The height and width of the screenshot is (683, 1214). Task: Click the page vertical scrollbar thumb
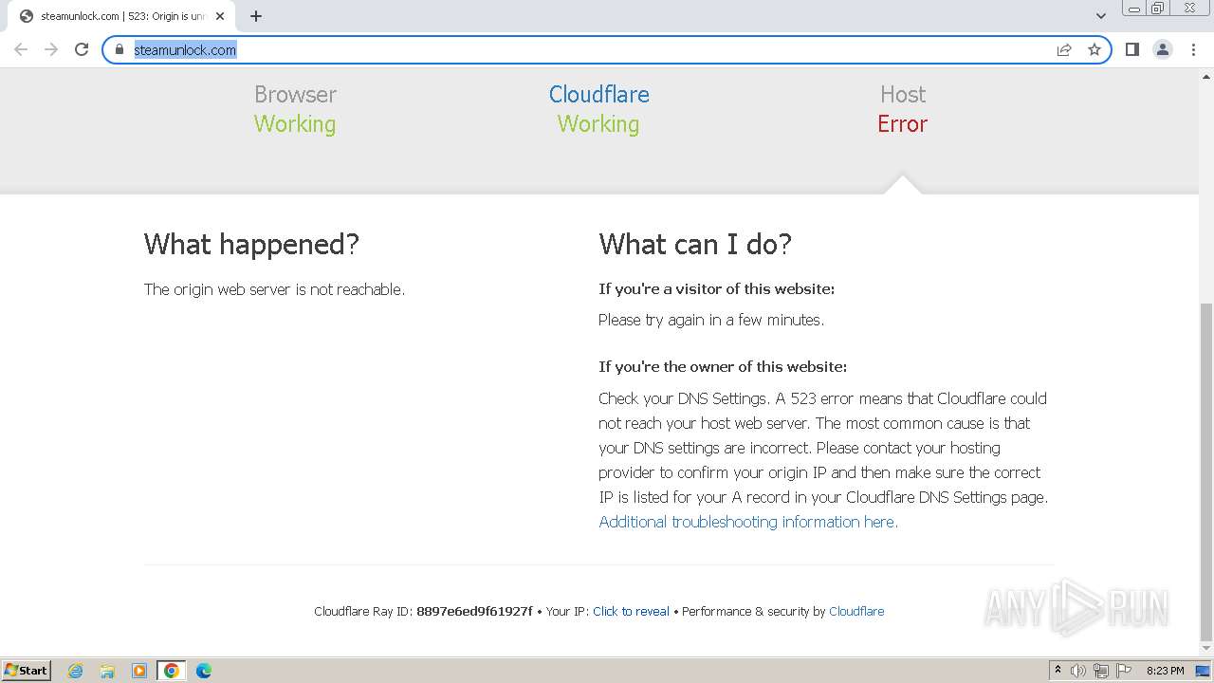(1205, 471)
